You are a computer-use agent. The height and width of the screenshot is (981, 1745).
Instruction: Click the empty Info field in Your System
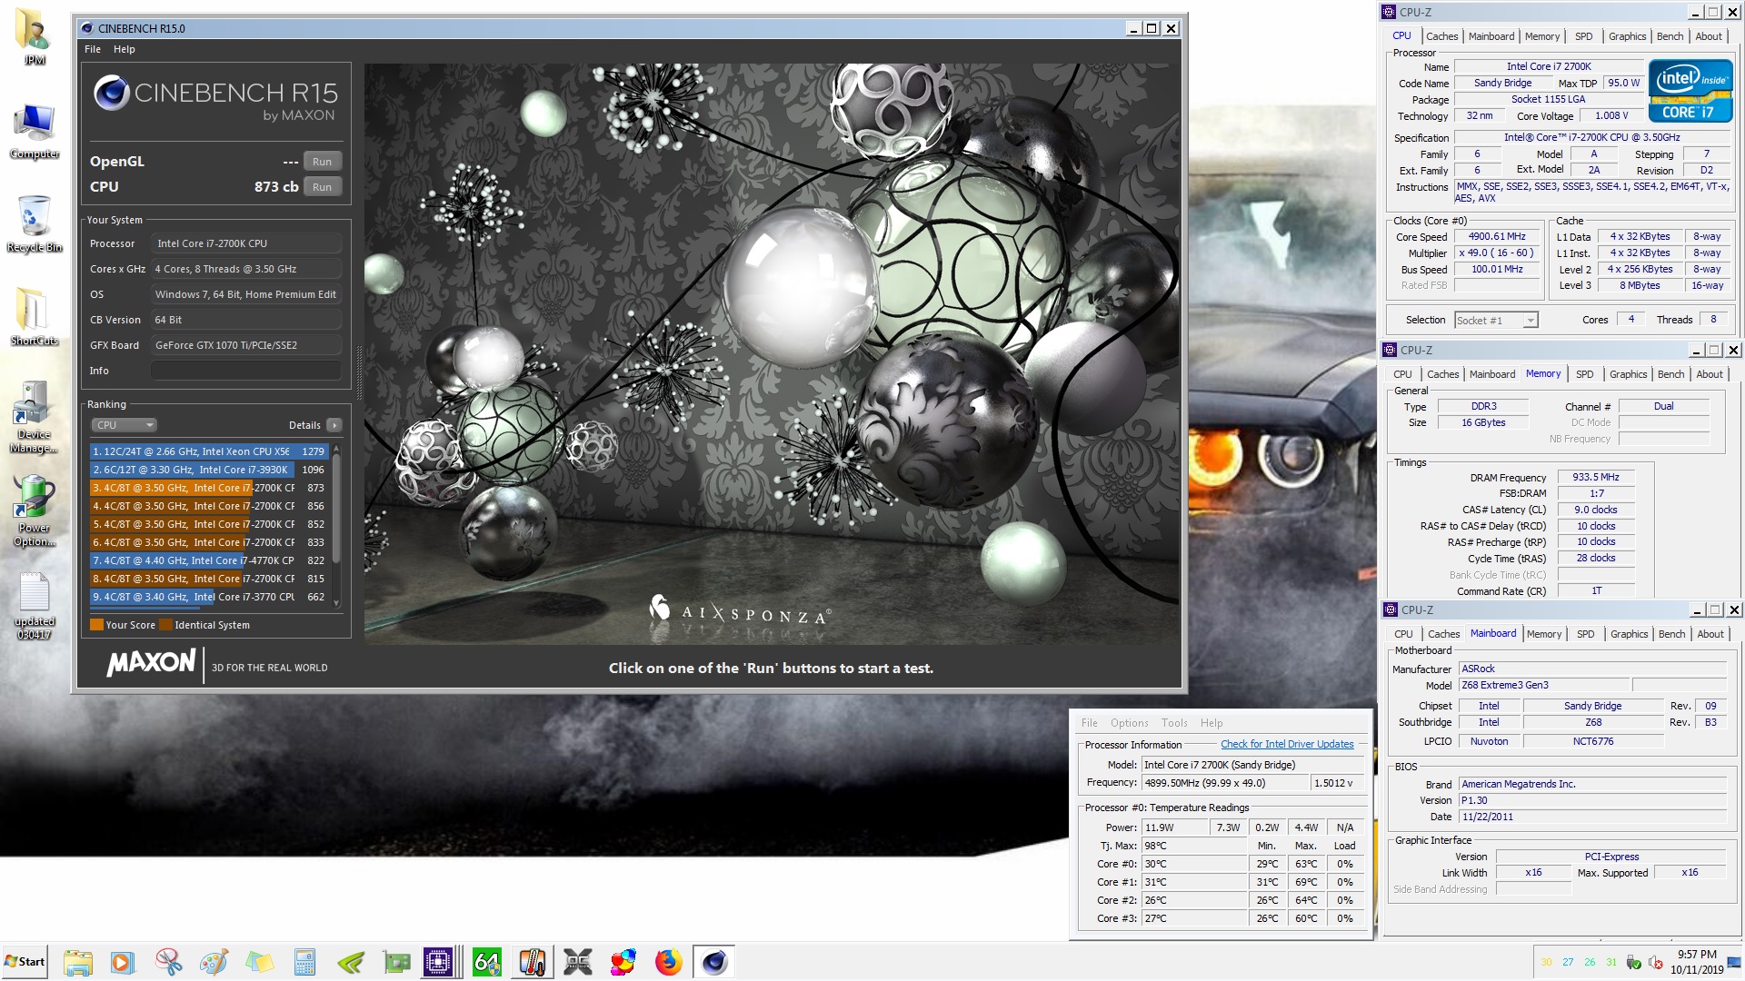coord(245,371)
